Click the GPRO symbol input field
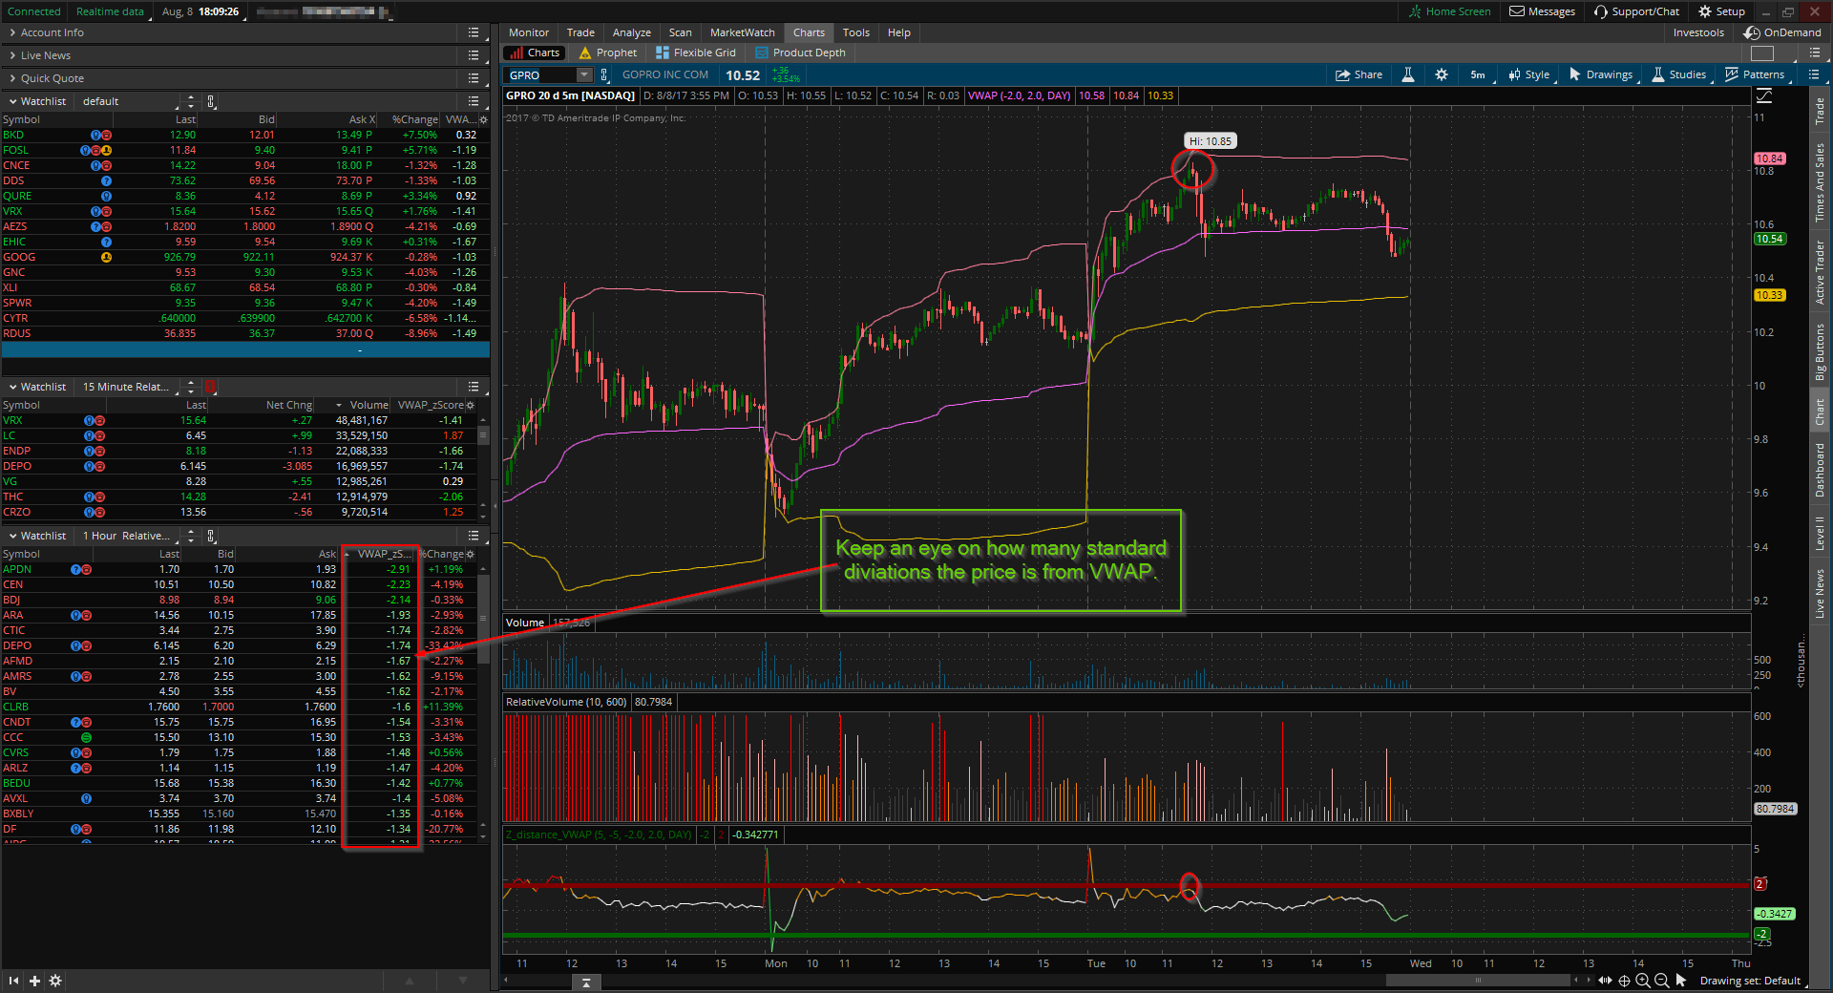This screenshot has height=993, width=1833. pos(541,74)
